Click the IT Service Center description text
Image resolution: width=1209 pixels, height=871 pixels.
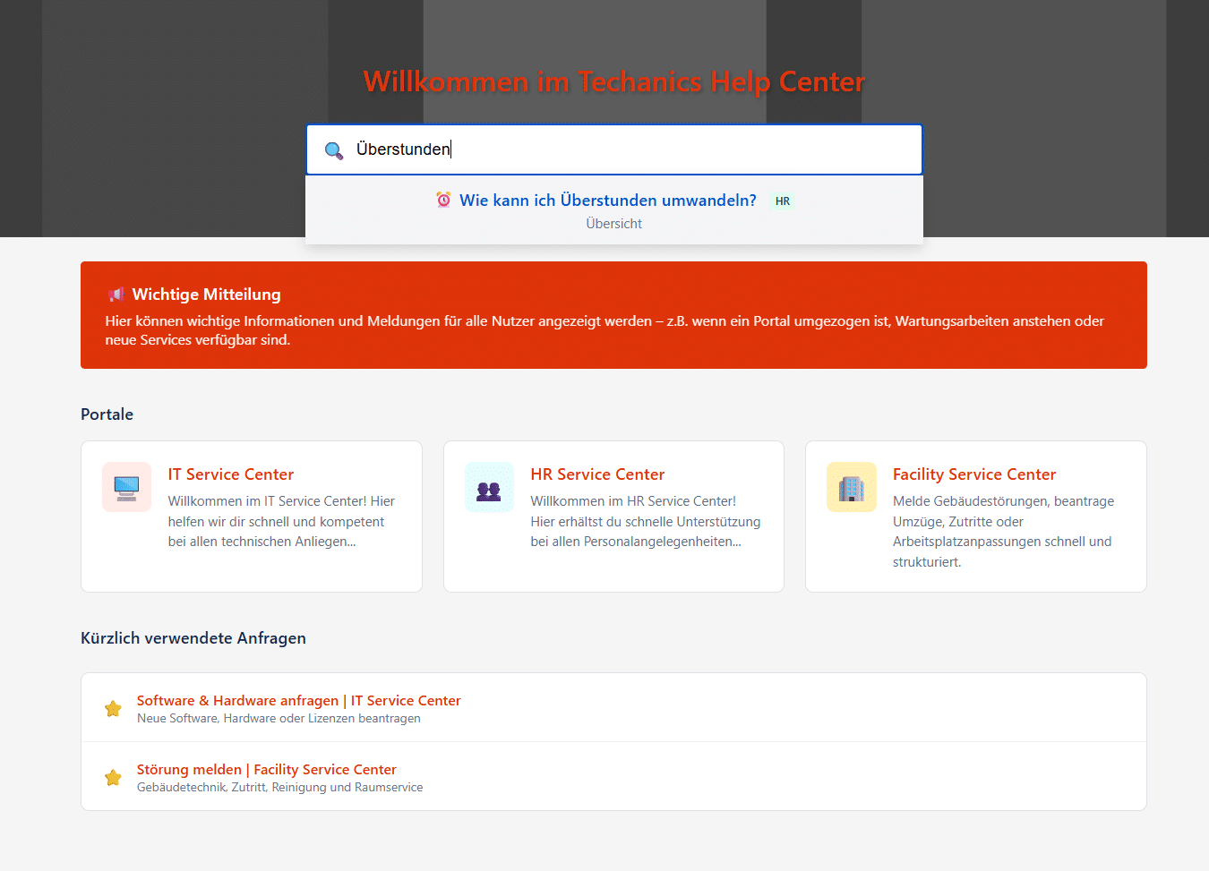click(x=282, y=521)
